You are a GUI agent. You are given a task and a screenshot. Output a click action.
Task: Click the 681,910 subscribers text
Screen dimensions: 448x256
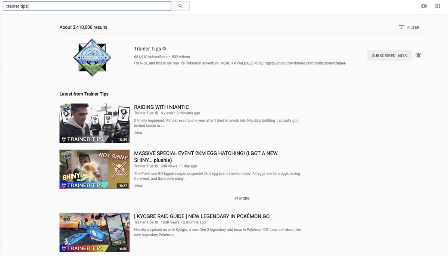coord(151,57)
